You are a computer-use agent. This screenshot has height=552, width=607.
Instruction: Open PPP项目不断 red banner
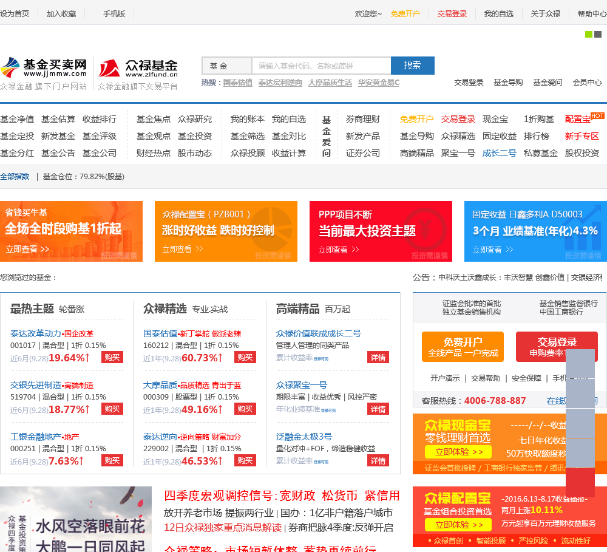[381, 231]
